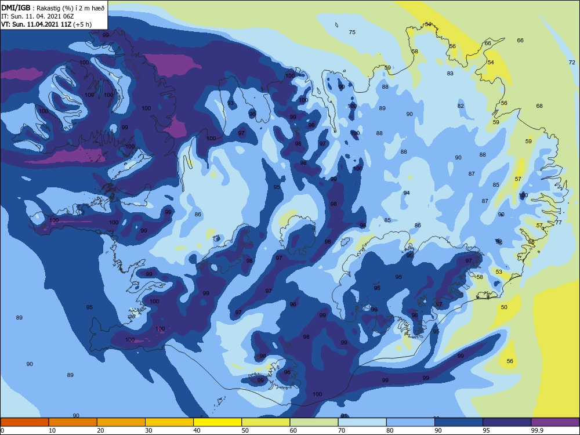The image size is (580, 435).
Task: Click the 90–95 medium blue legend swatch
Action: [x=459, y=422]
